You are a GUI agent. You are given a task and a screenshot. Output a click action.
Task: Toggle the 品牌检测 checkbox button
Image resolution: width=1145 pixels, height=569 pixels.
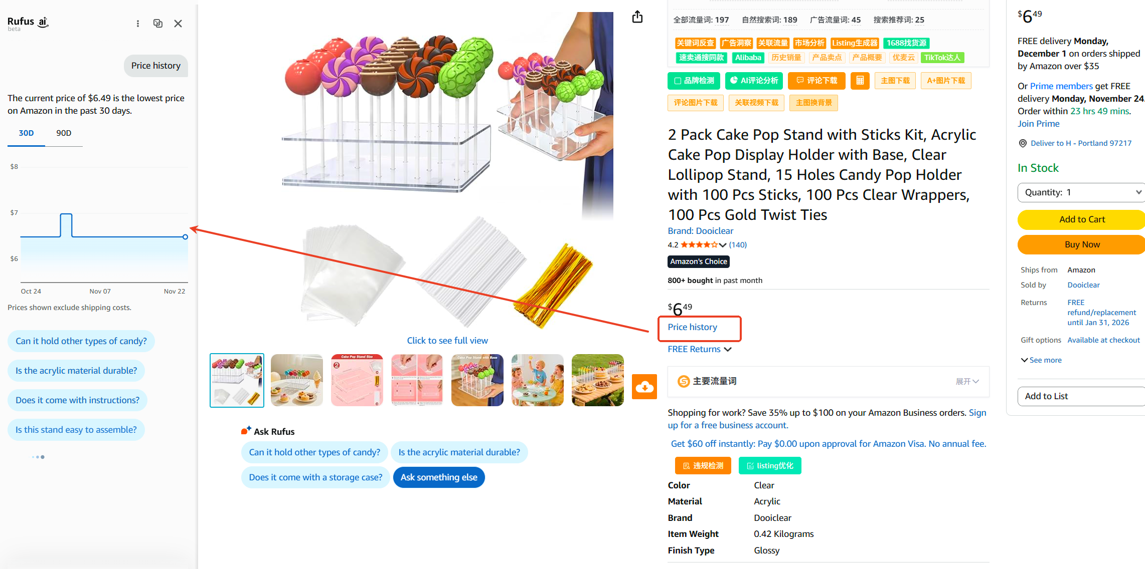click(694, 81)
